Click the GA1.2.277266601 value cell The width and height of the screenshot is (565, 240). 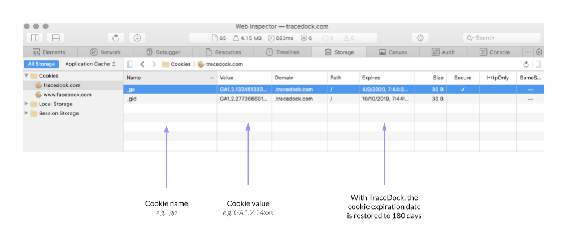tap(244, 99)
